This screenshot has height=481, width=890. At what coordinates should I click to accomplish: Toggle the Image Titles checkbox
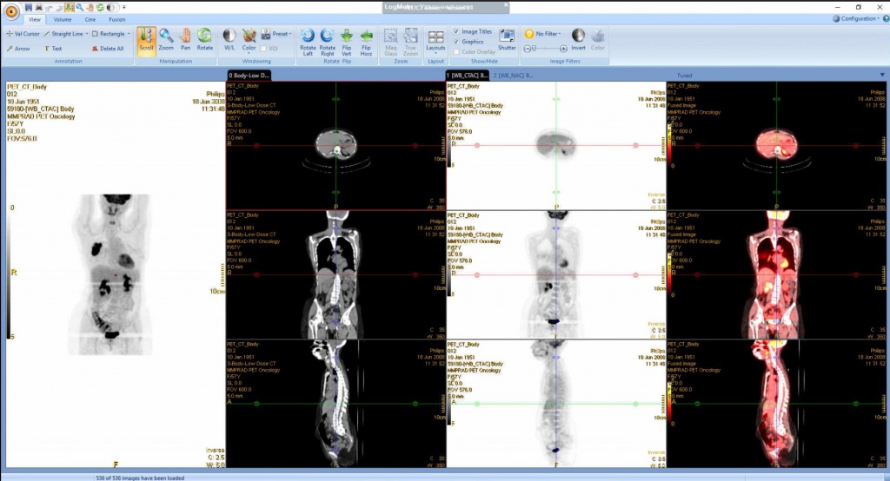coord(456,32)
